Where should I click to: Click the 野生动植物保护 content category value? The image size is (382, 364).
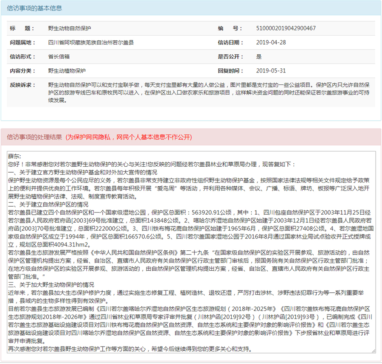[67, 71]
